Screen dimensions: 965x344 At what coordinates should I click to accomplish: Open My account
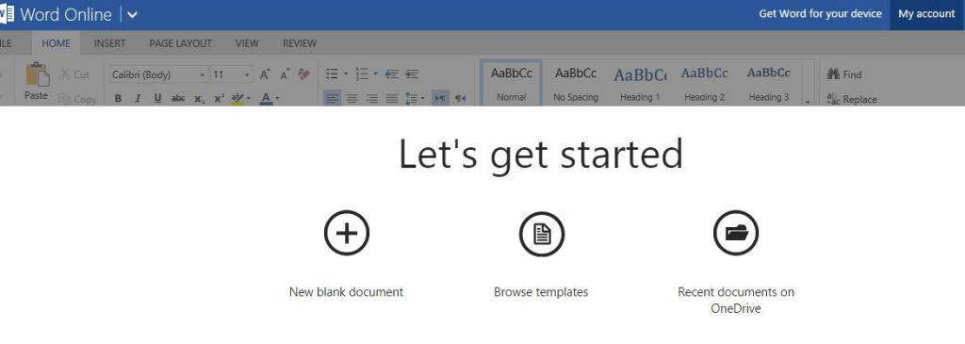click(x=927, y=14)
